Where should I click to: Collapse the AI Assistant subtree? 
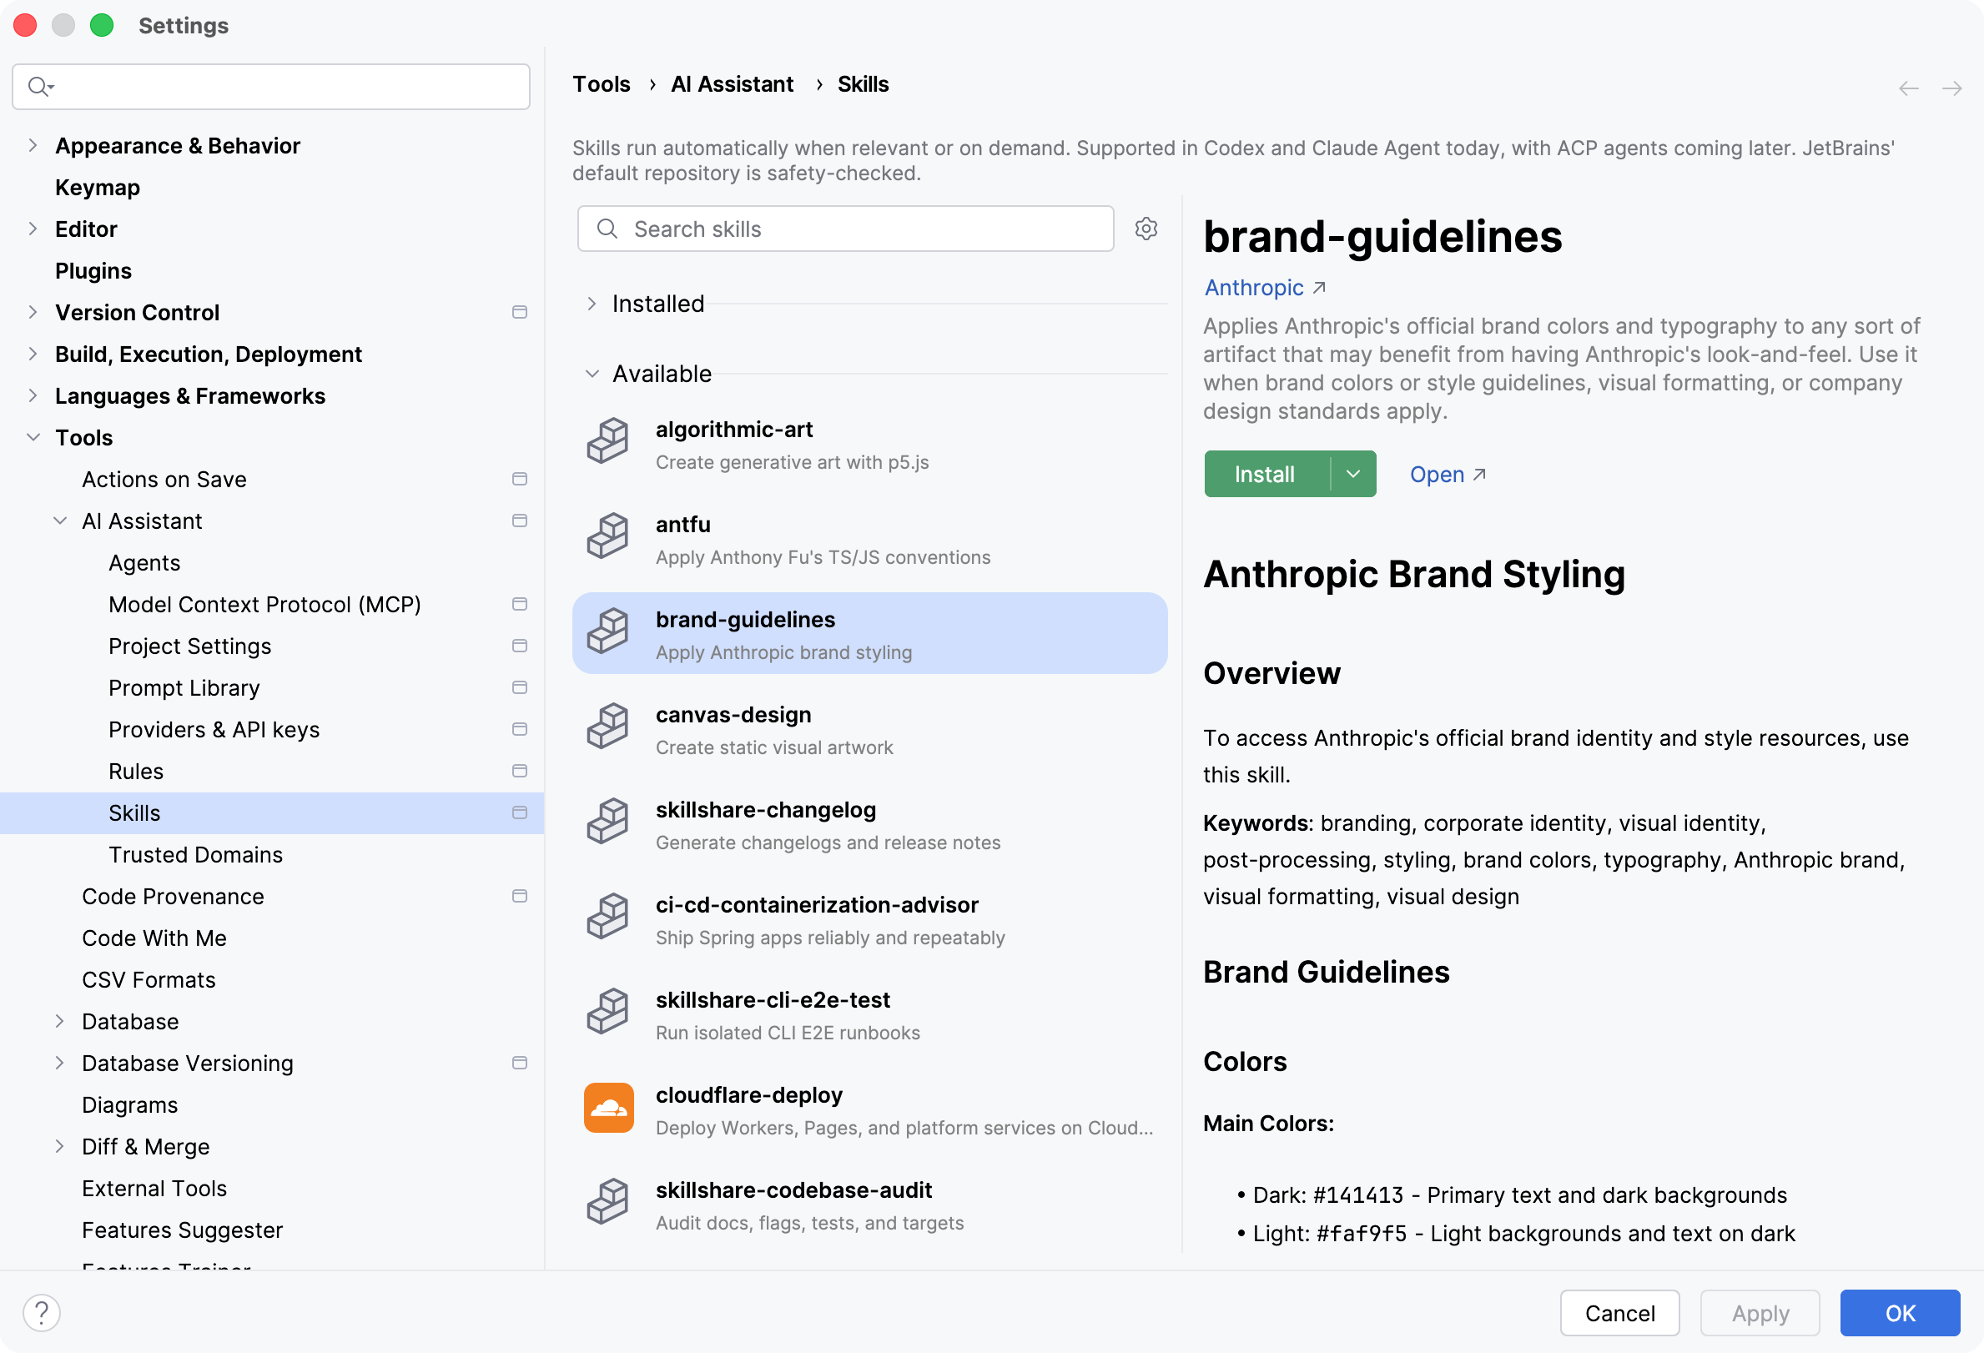point(60,521)
